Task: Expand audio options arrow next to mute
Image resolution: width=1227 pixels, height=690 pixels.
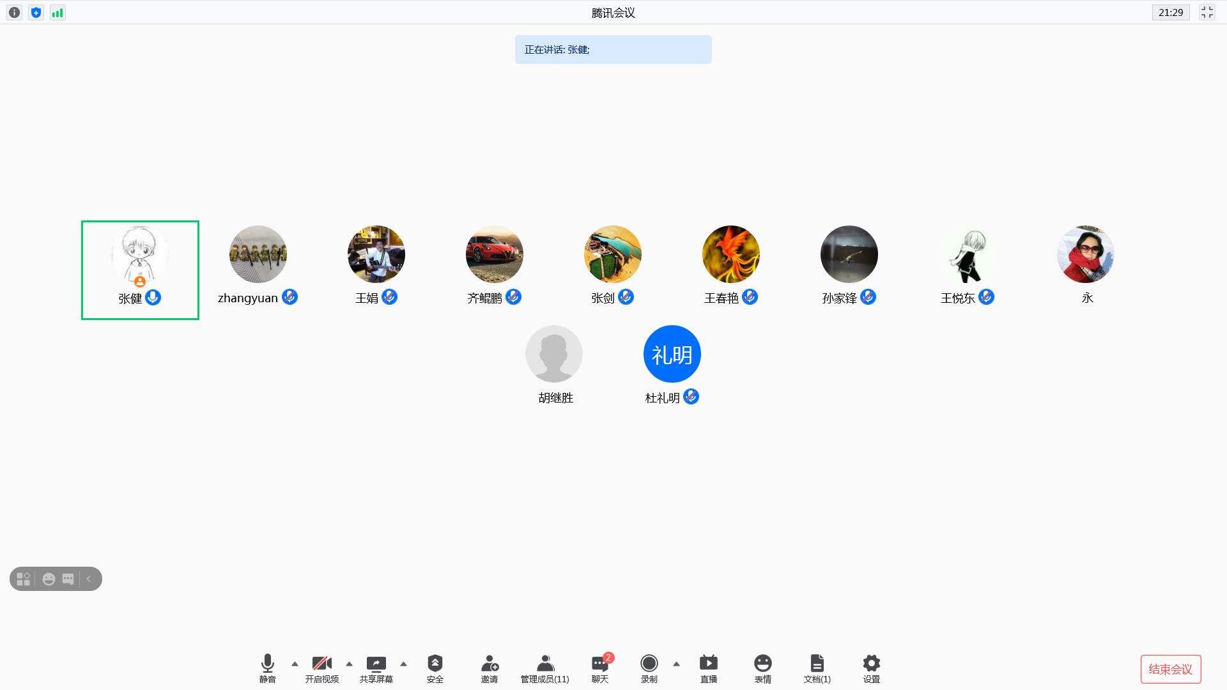Action: (x=295, y=664)
